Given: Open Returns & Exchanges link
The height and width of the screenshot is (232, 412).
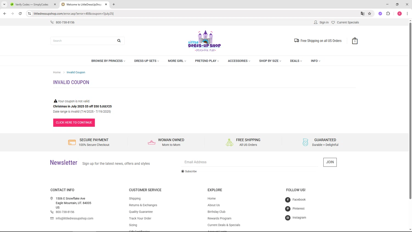Looking at the screenshot, I should point(143,205).
